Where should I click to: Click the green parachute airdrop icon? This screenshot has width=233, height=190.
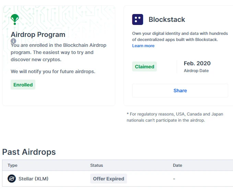[15, 19]
